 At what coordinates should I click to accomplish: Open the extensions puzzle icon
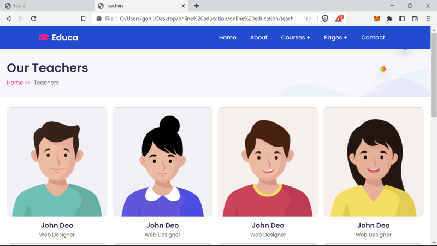389,19
